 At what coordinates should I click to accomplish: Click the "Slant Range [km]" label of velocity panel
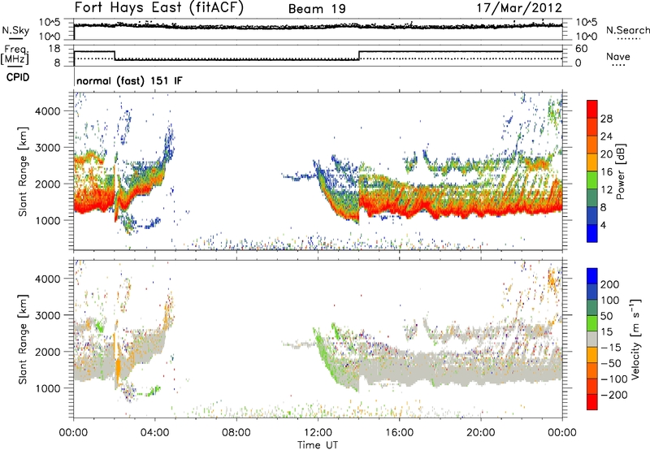tap(23, 339)
